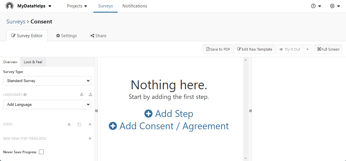Screen dimensions: 346x161
Task: Open the settings gear menu in header
Action: [335, 6]
